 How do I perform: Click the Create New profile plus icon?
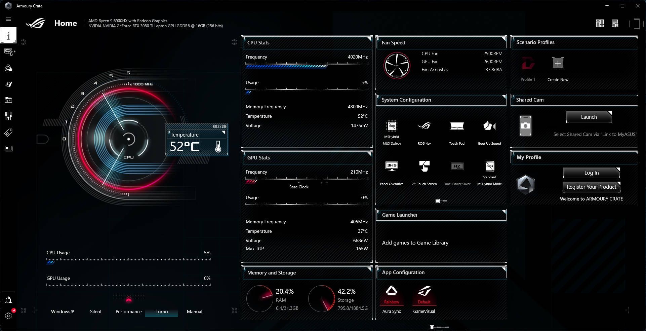[558, 63]
